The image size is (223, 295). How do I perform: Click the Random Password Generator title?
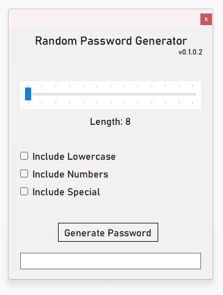111,40
